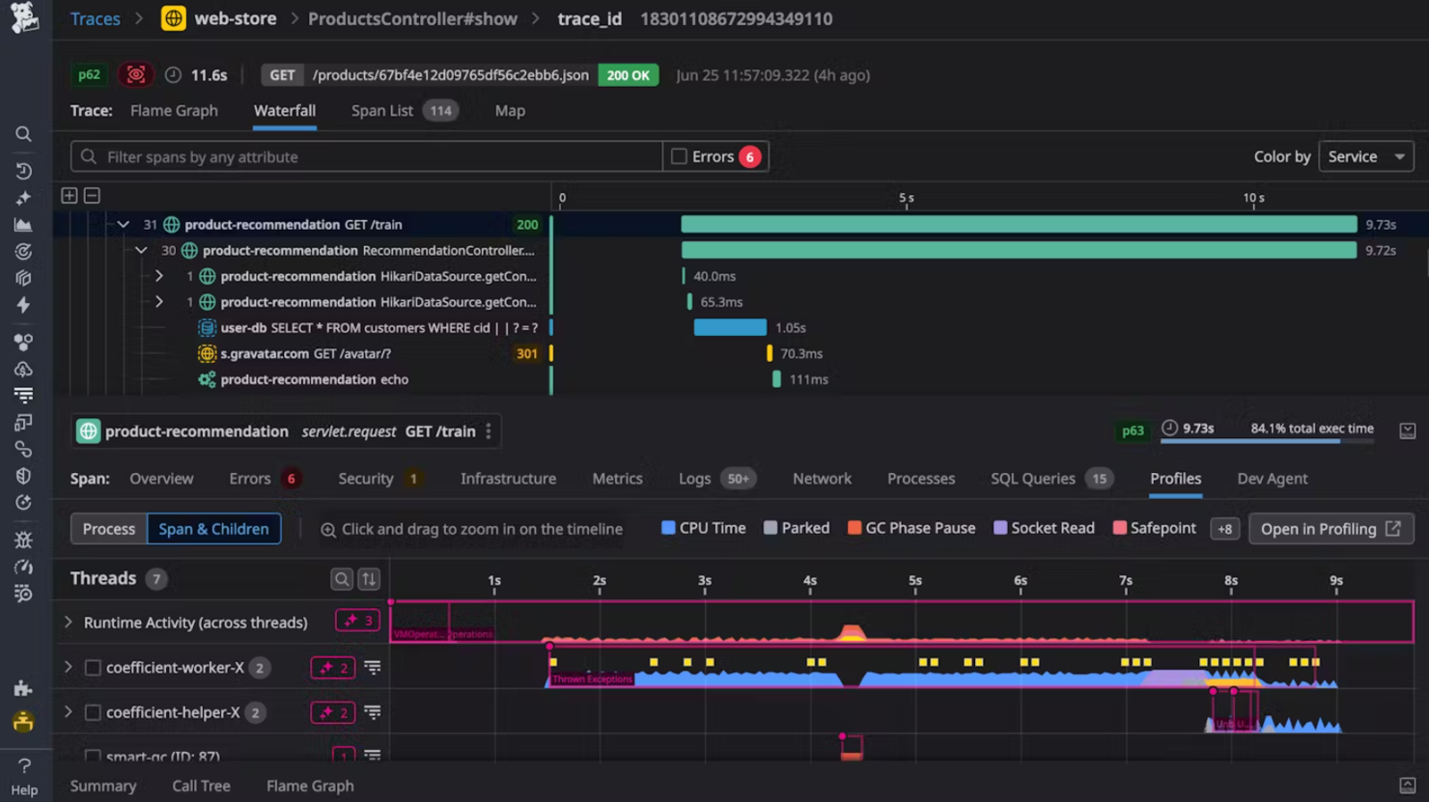This screenshot has height=802, width=1429.
Task: Click the filter spans by attribute input field
Action: tap(367, 155)
